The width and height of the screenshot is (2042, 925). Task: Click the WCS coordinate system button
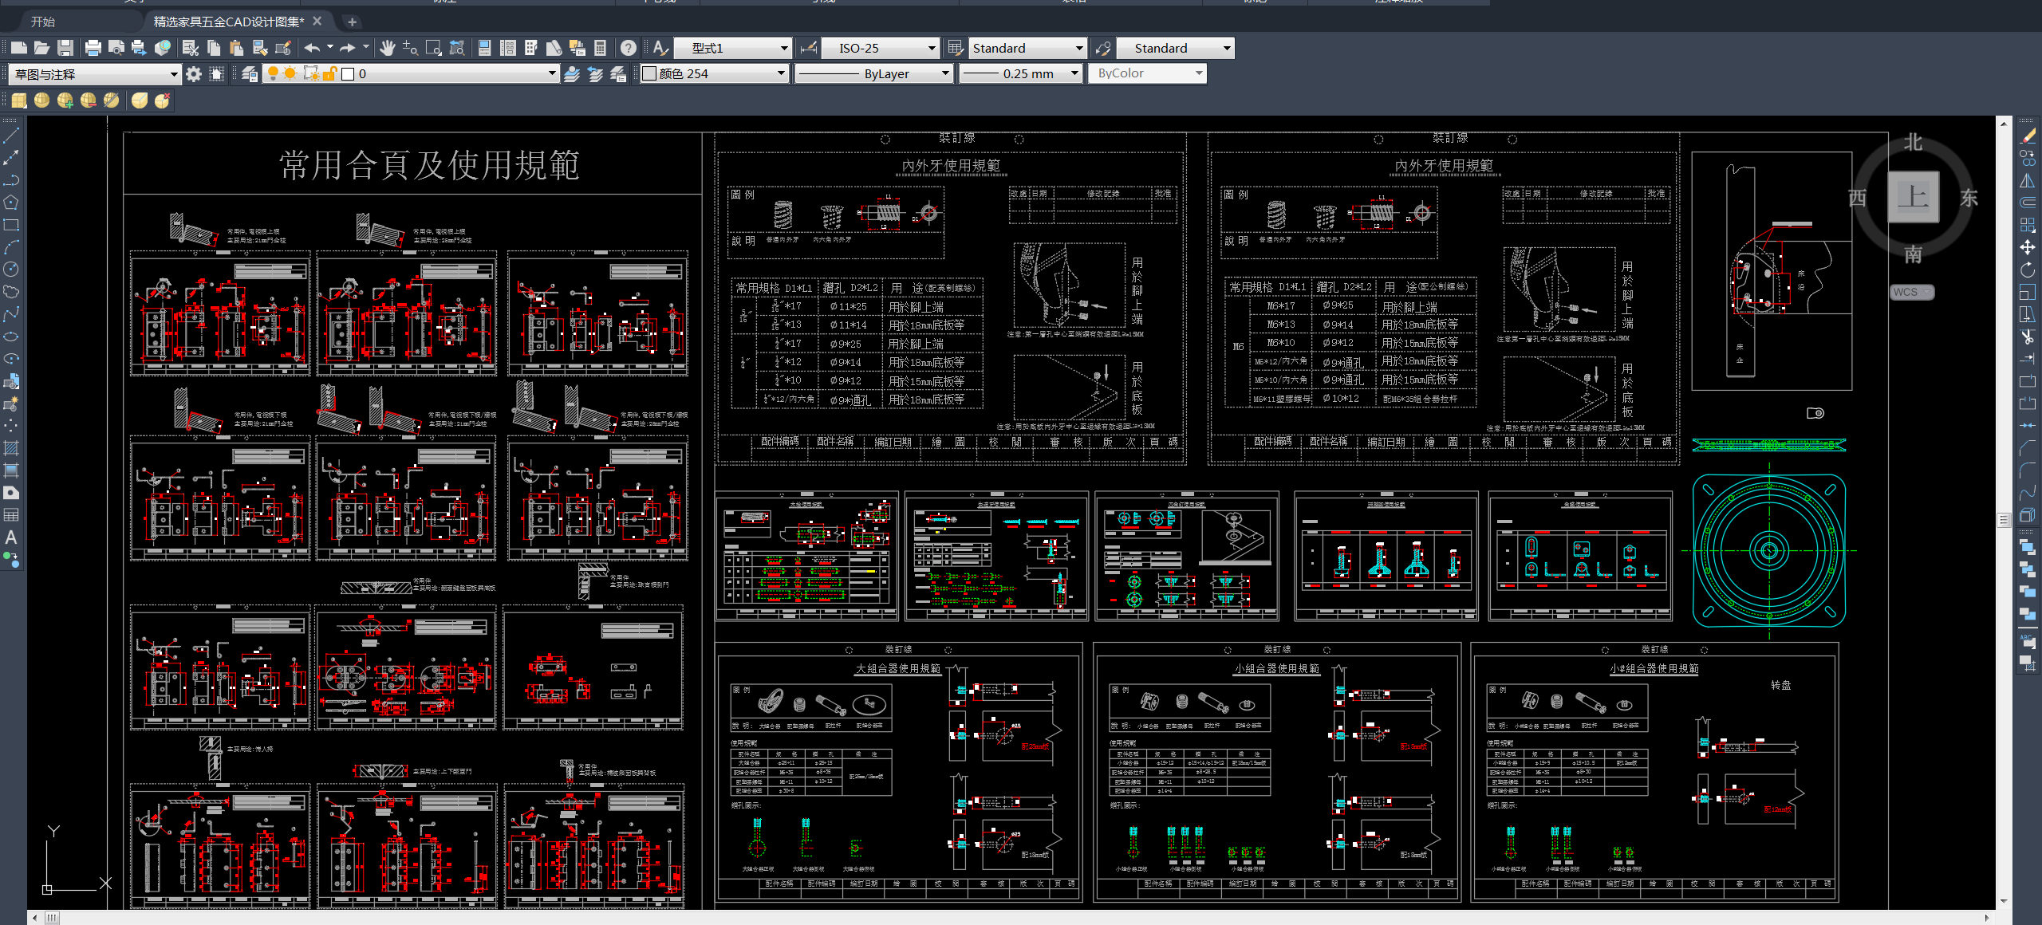pyautogui.click(x=1911, y=292)
